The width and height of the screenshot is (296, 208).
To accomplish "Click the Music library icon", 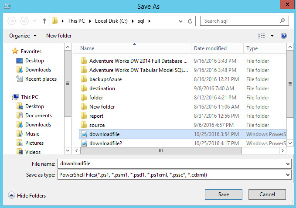I will pos(20,134).
